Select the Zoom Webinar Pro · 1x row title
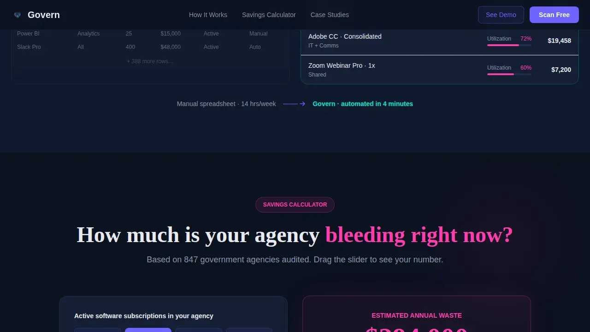Image resolution: width=590 pixels, height=332 pixels. 342,65
